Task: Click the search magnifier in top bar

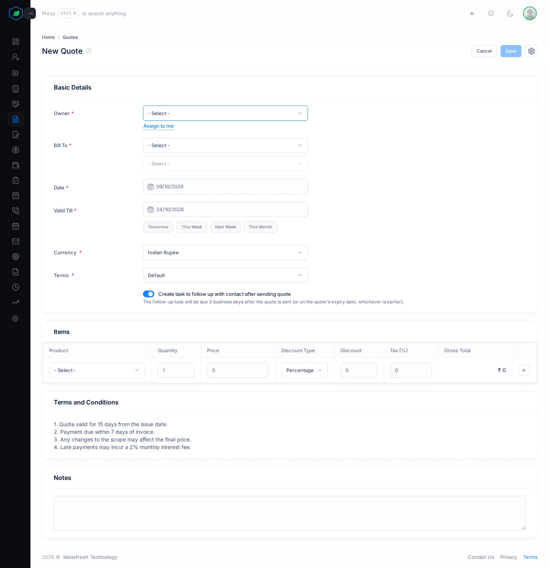Action: (x=491, y=13)
